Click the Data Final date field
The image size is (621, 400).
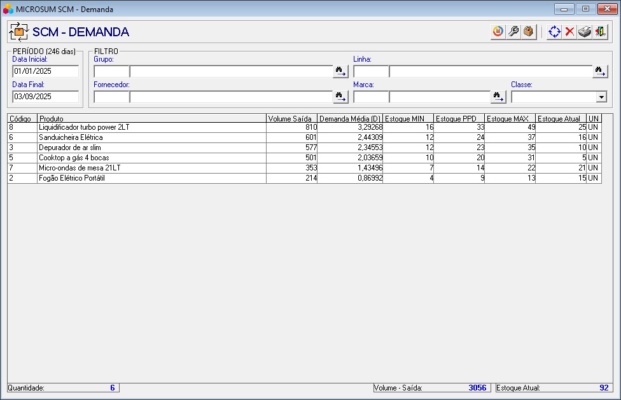45,97
